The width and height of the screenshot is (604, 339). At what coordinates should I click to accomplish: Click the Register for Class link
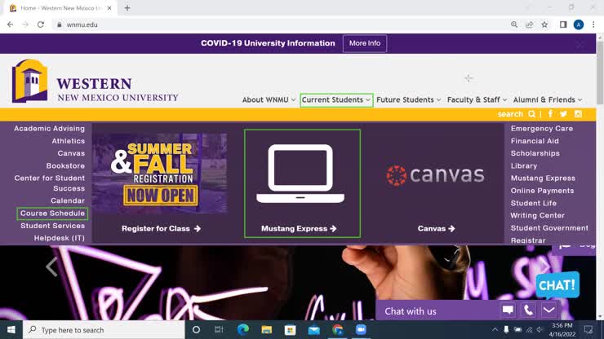click(161, 229)
